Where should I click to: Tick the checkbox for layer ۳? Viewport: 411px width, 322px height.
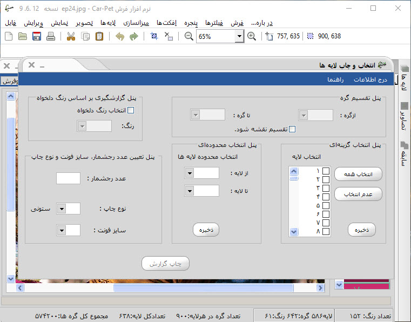click(326, 187)
